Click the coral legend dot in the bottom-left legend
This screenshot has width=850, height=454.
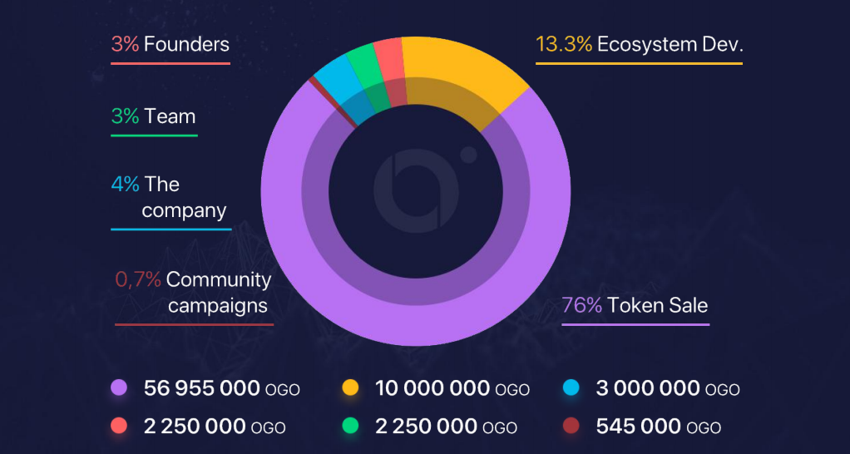[119, 427]
